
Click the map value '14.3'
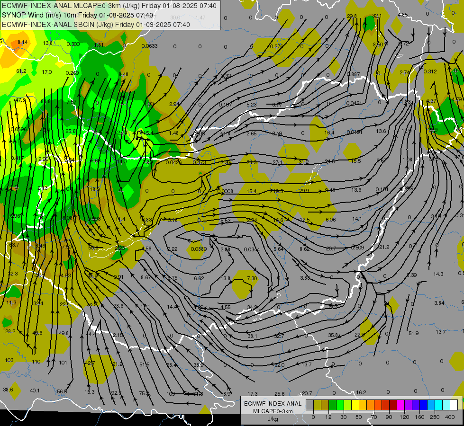tap(438, 274)
